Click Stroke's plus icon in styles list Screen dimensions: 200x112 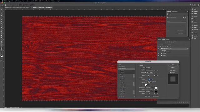pyautogui.click(x=134, y=75)
